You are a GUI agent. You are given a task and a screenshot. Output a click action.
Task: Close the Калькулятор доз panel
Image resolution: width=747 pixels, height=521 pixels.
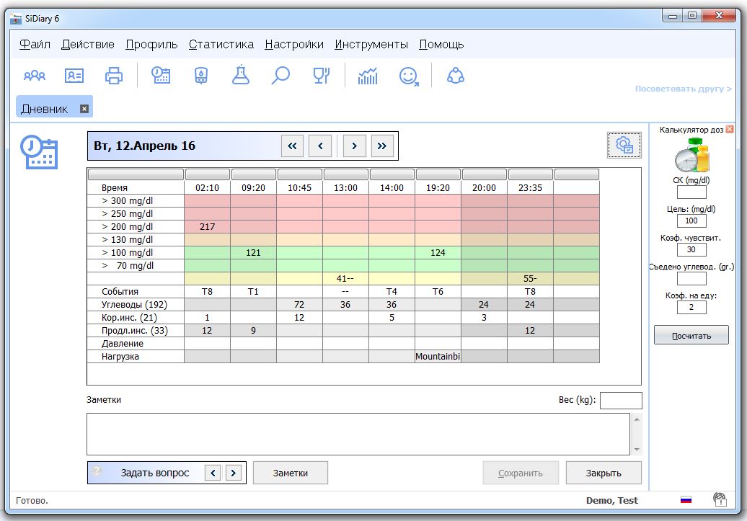point(730,129)
